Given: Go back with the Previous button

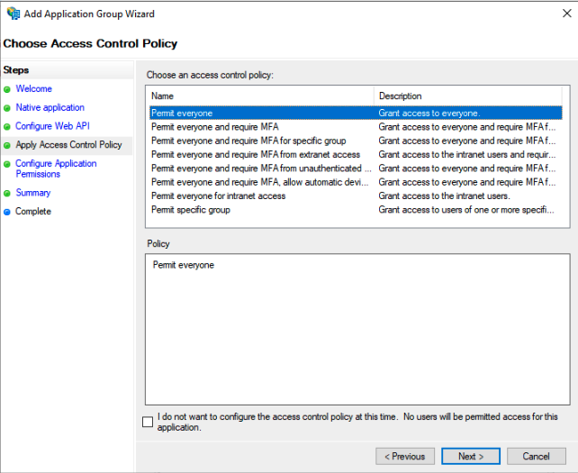Looking at the screenshot, I should 405,456.
